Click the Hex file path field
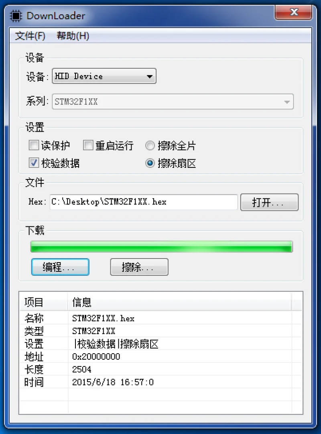Image resolution: width=321 pixels, height=434 pixels. [144, 202]
